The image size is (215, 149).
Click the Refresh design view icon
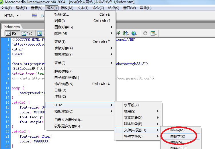click(x=145, y=33)
